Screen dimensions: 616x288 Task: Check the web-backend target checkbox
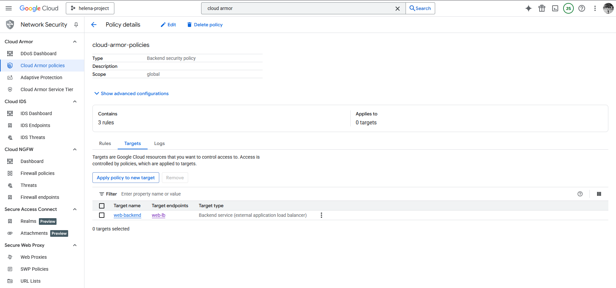coord(102,215)
